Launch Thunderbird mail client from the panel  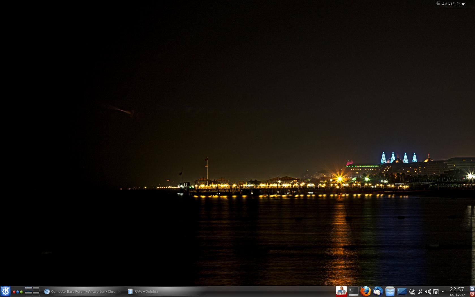tap(378, 291)
